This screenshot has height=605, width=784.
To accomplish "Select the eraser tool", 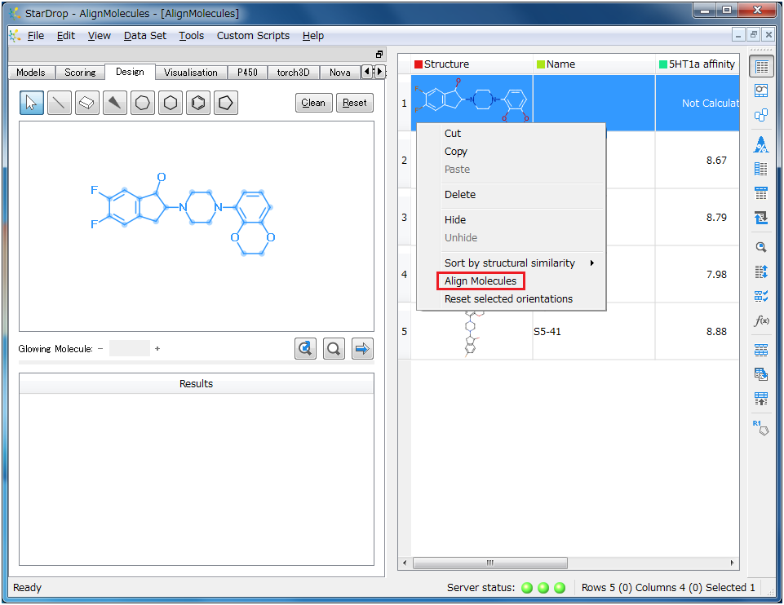I will (x=87, y=103).
